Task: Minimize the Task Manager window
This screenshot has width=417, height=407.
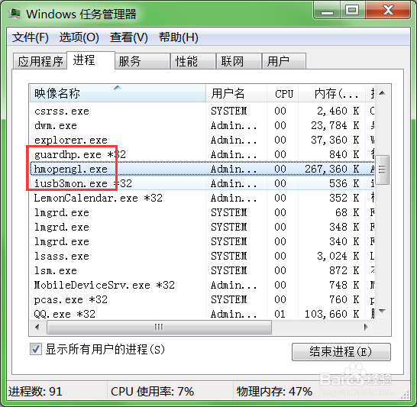Action: (x=327, y=11)
